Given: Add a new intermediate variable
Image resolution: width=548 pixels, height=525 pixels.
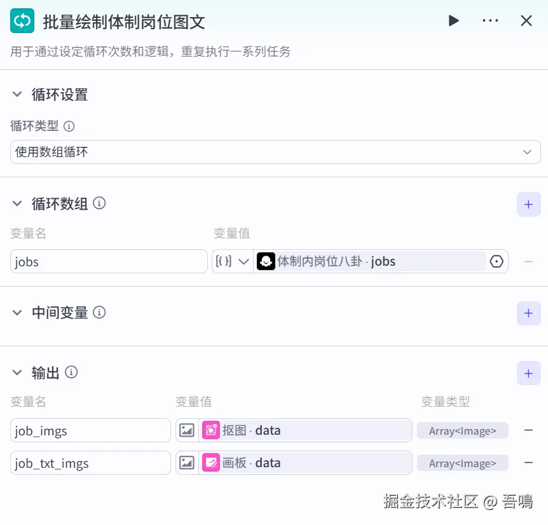Looking at the screenshot, I should [x=528, y=313].
